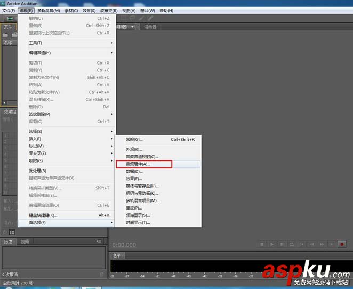Open 多轨混音项目(M)... preferences
353x289 pixels.
[x=158, y=201]
